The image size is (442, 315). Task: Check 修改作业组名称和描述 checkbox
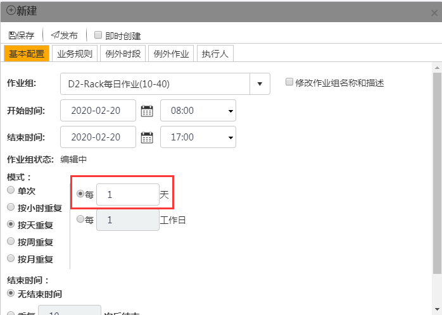[289, 82]
